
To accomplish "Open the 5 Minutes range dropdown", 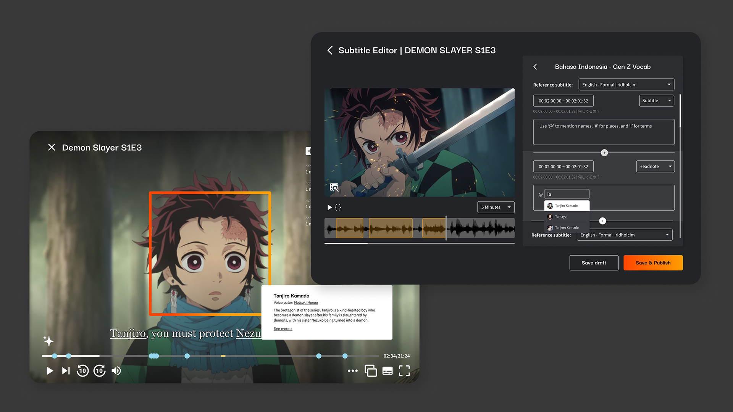I will click(x=496, y=207).
